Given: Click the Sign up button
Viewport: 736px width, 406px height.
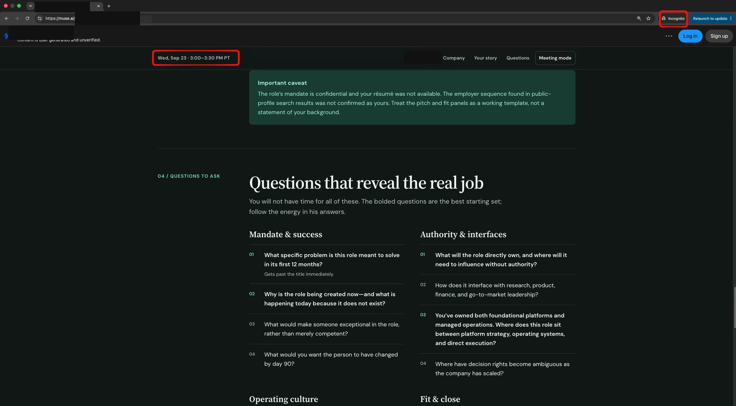Looking at the screenshot, I should click(x=719, y=36).
